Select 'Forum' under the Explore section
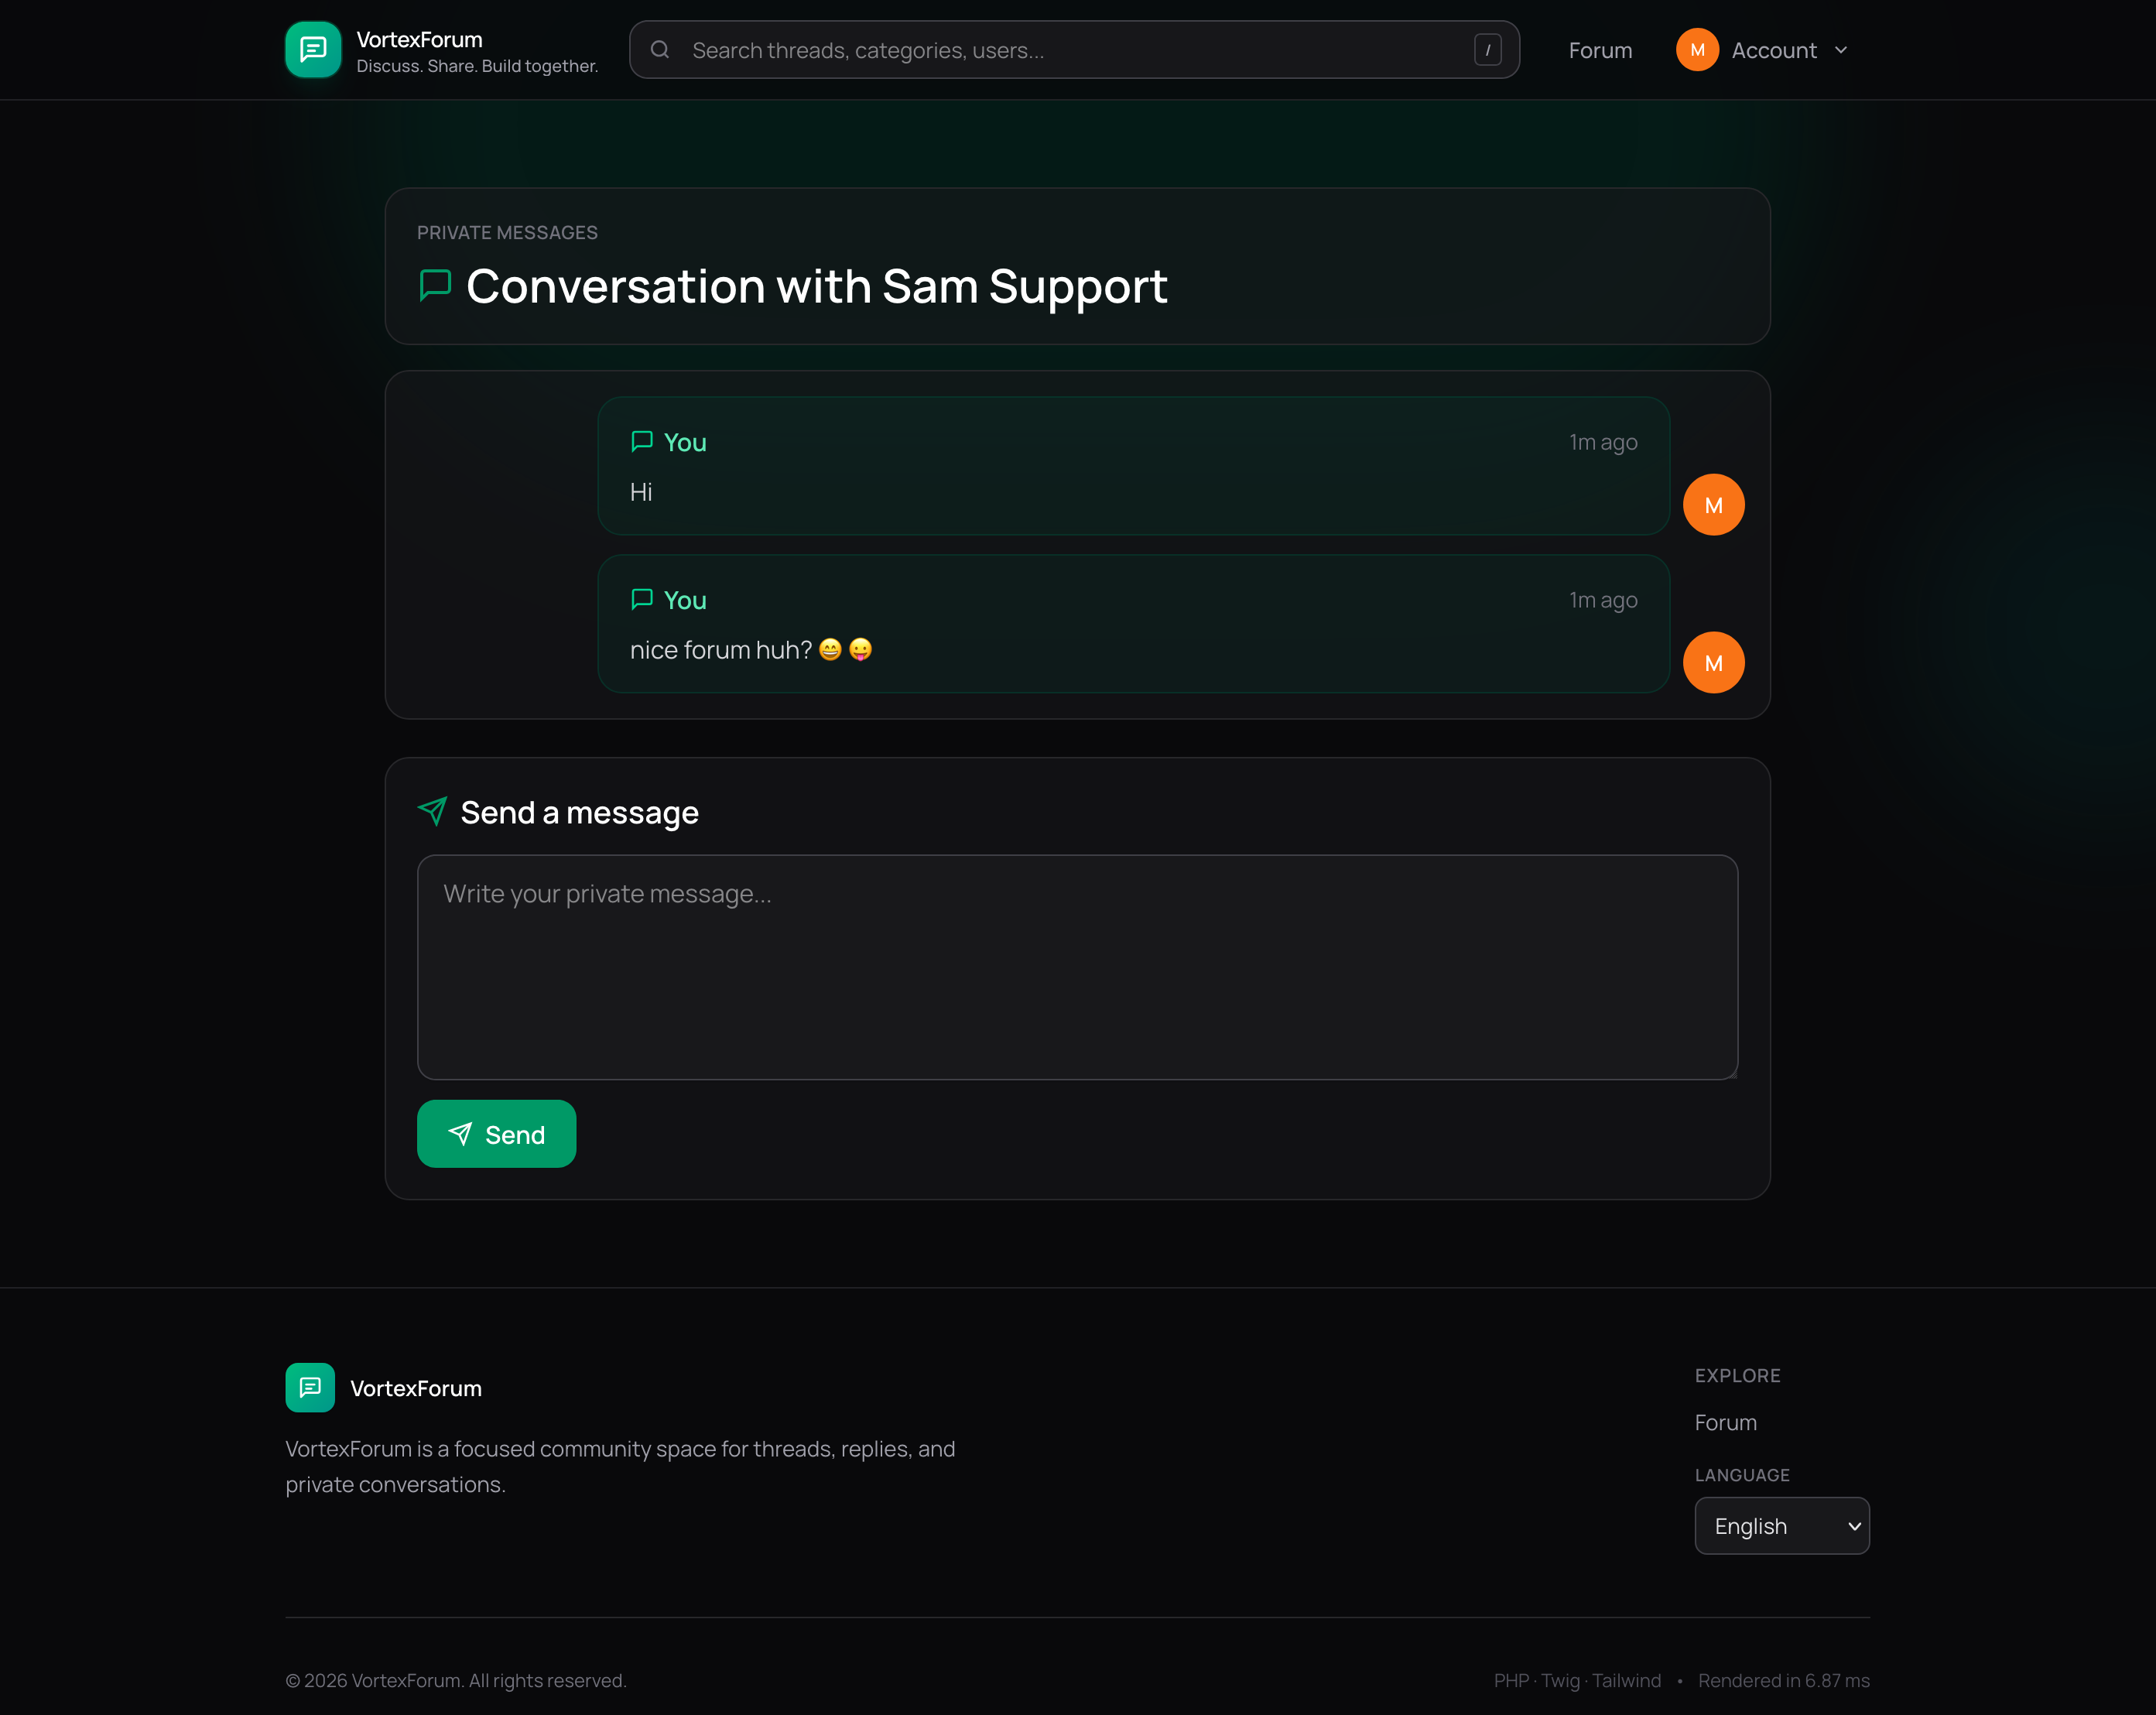 (x=1725, y=1422)
